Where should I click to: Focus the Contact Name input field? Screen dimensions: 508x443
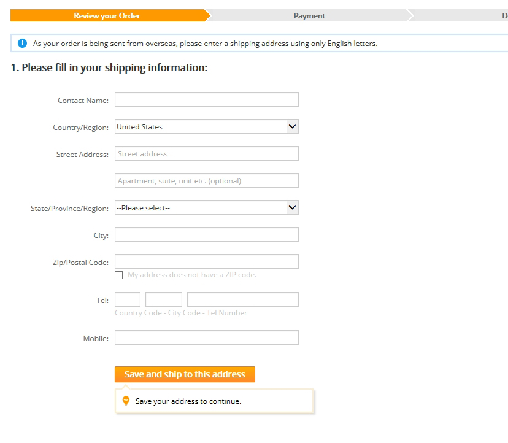pos(206,100)
